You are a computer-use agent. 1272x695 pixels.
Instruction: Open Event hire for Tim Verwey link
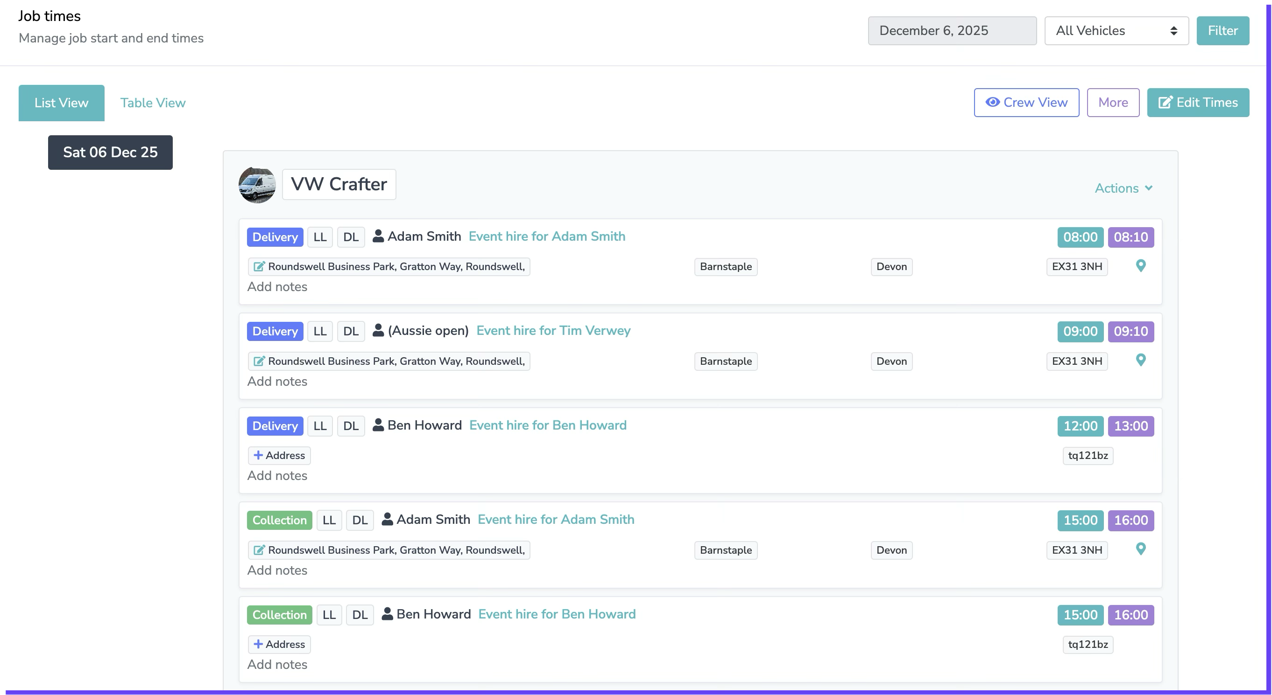tap(553, 331)
